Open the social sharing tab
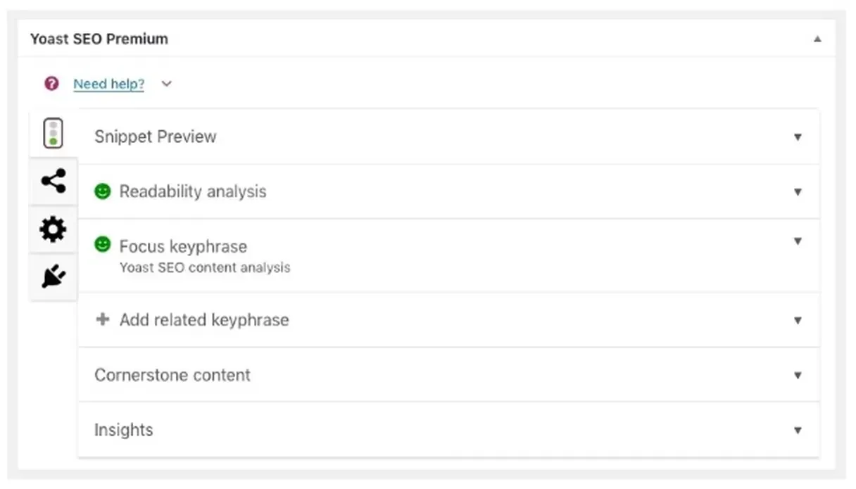Screen dimensions: 856x489 pyautogui.click(x=53, y=182)
